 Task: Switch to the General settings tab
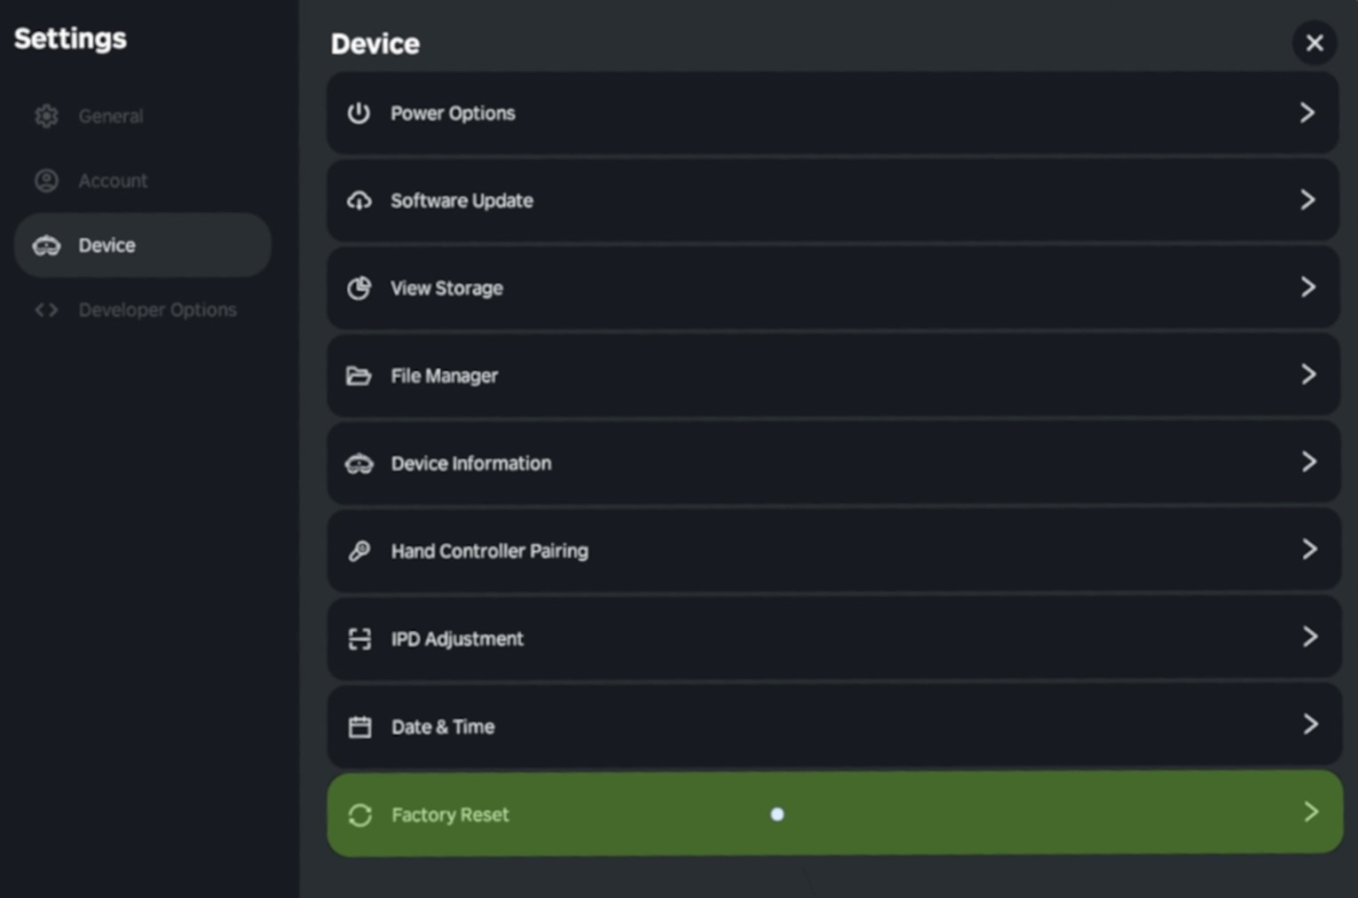(x=110, y=116)
